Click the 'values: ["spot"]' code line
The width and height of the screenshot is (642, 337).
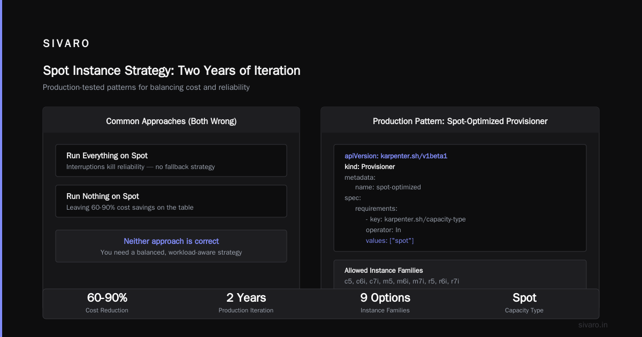[389, 241]
